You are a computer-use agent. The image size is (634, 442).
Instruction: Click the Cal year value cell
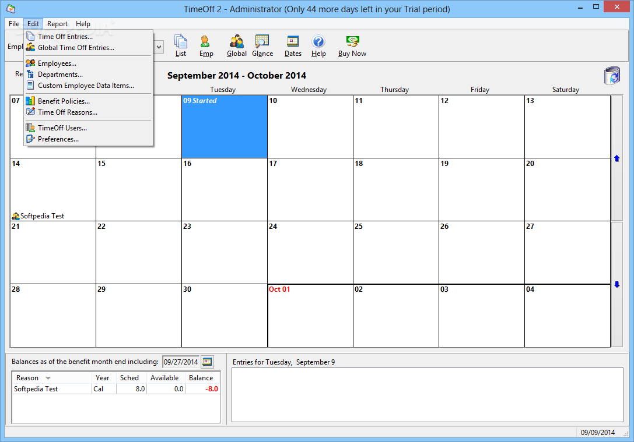[104, 389]
